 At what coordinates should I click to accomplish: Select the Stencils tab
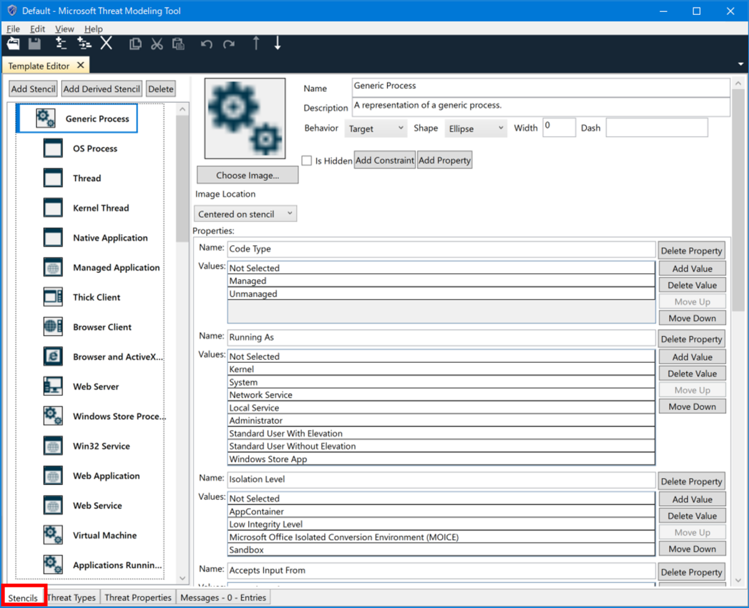[x=23, y=598]
